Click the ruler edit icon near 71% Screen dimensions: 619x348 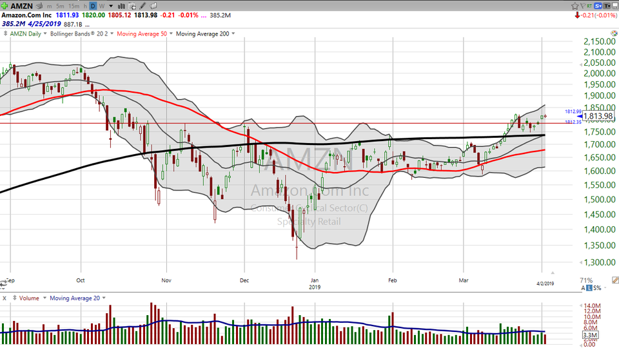click(x=615, y=280)
